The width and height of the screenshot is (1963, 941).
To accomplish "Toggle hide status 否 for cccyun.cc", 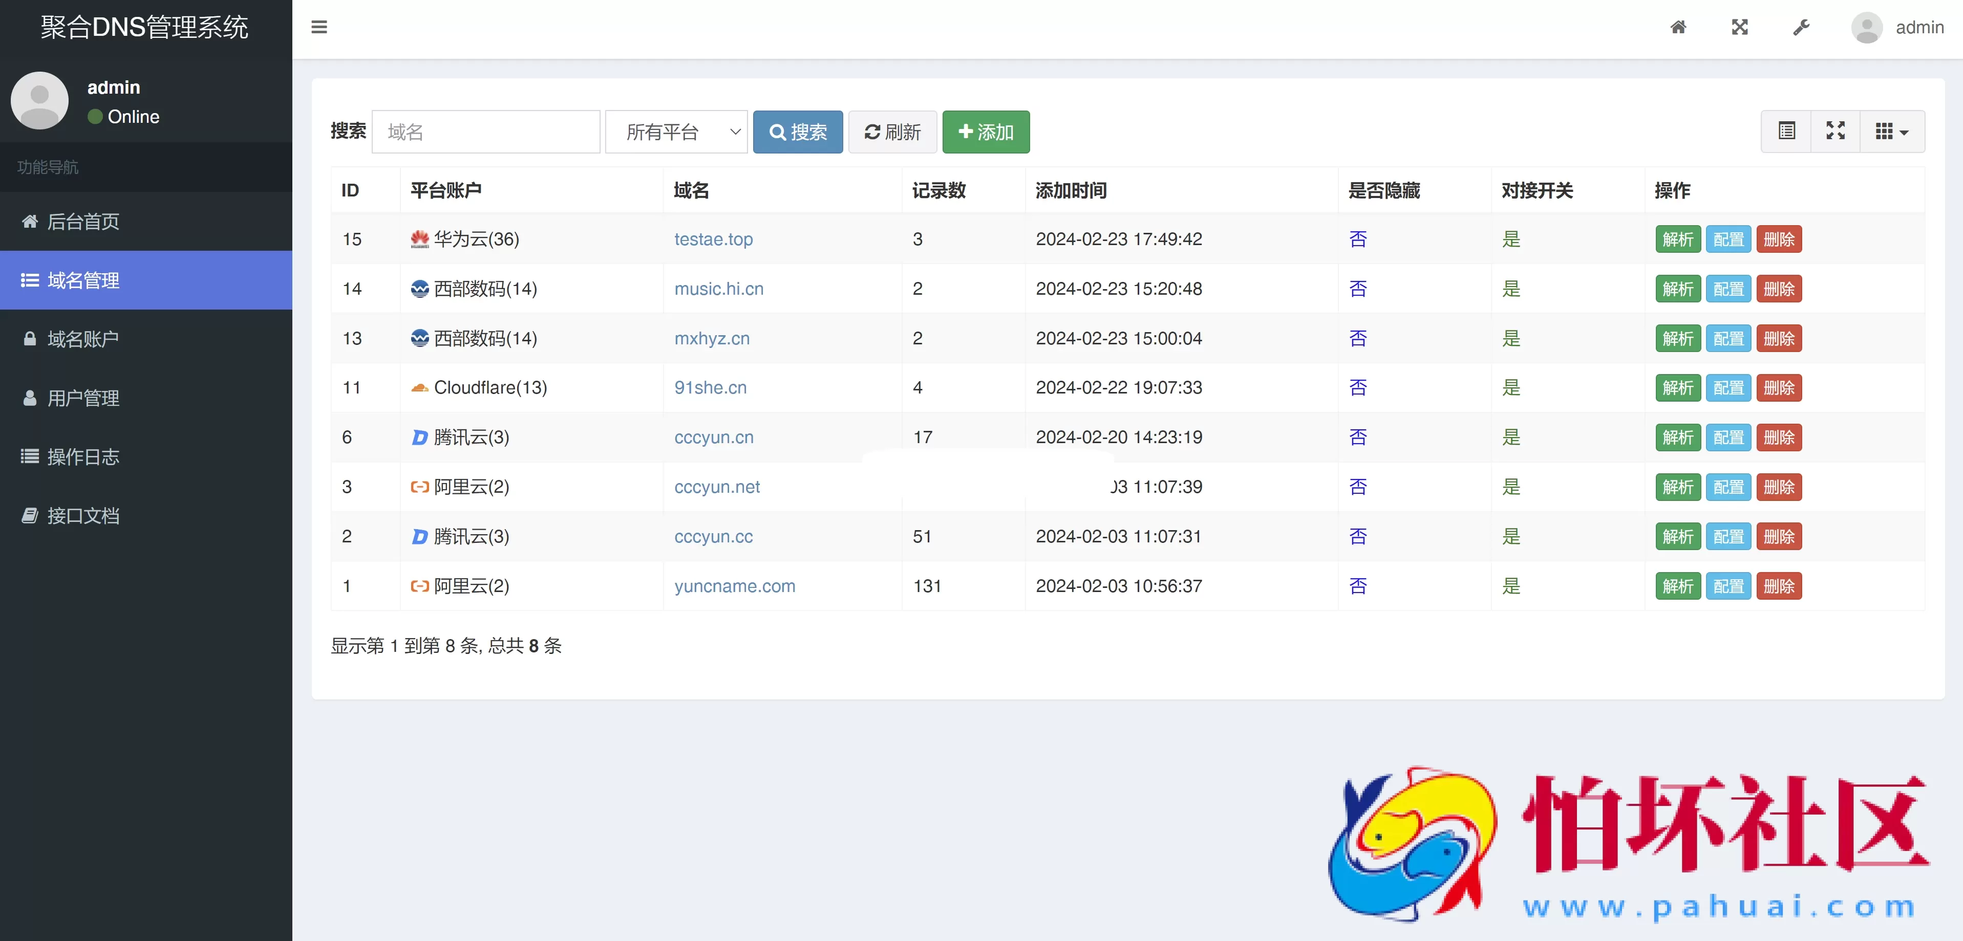I will click(1359, 537).
